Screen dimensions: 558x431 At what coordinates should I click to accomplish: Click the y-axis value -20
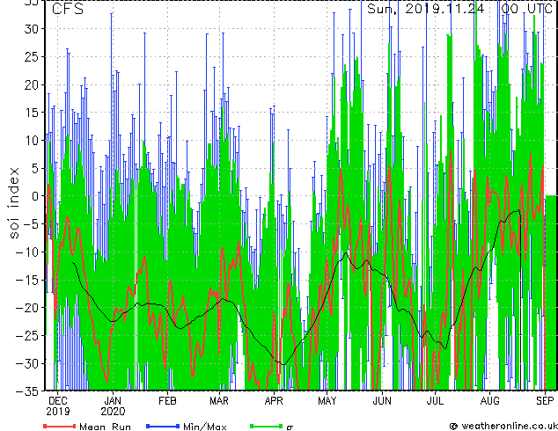coord(27,308)
